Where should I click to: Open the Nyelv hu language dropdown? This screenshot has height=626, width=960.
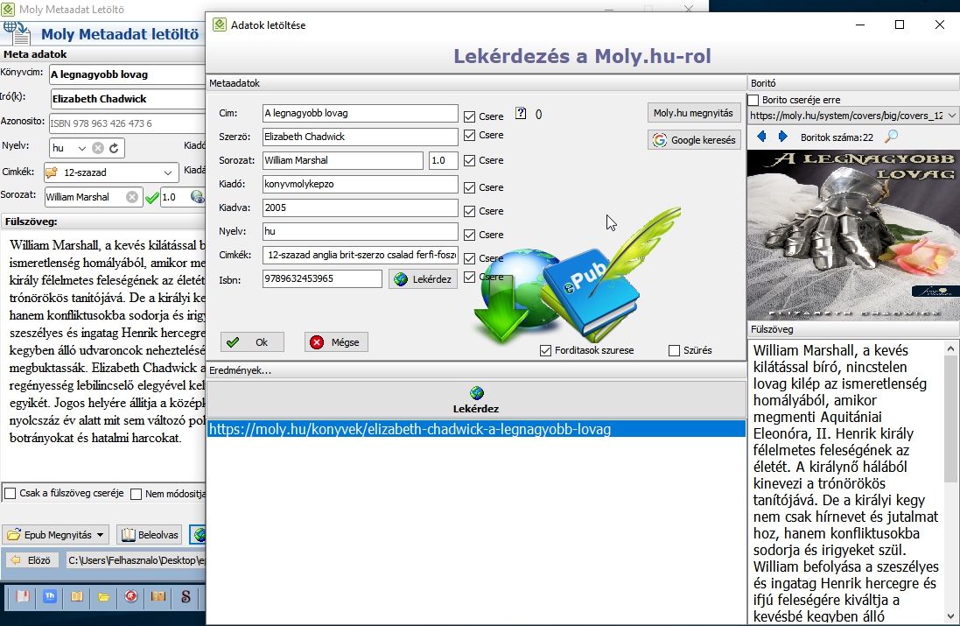81,148
